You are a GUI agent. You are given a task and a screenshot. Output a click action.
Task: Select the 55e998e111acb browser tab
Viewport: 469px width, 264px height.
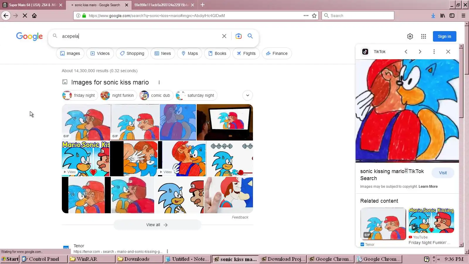click(161, 5)
